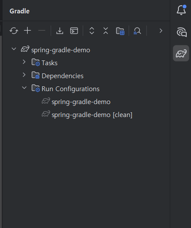Open Analyze Dependencies magnifier icon
191x228 pixels.
point(137,31)
